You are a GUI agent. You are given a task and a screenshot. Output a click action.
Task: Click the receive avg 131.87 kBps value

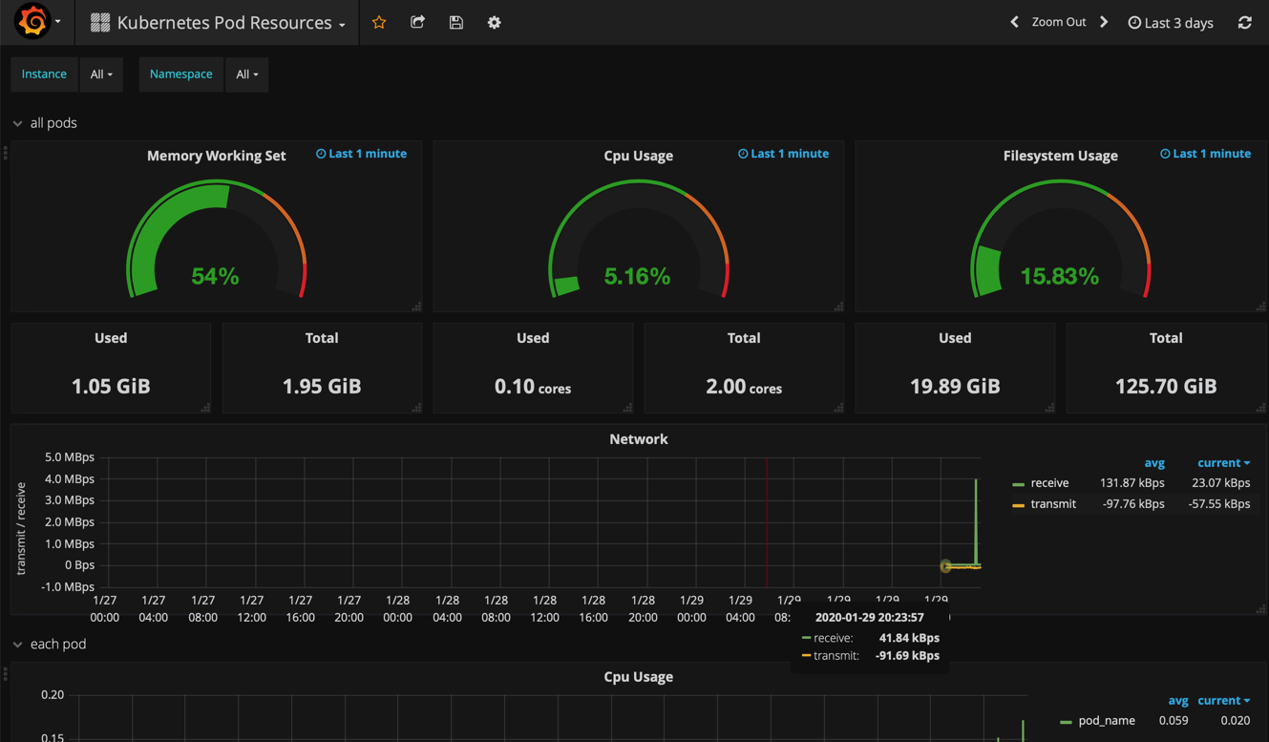(1132, 483)
